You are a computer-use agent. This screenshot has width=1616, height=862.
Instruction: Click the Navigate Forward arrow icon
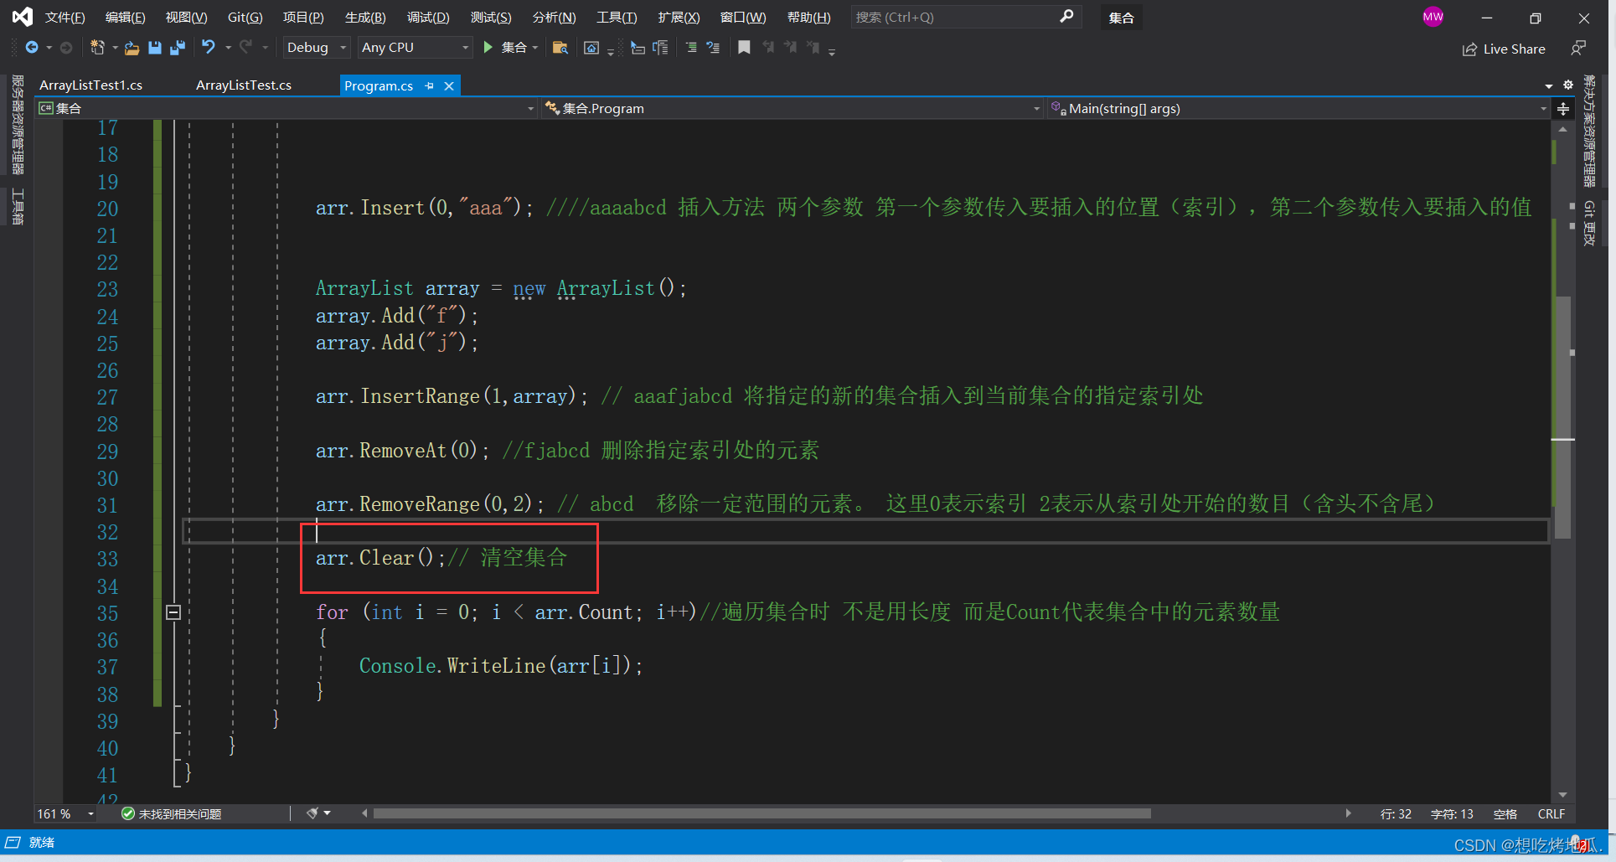66,48
